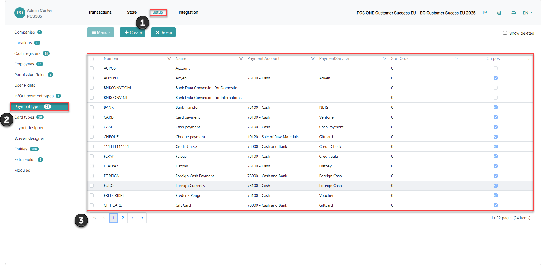Enable Show deleted checkbox

(505, 33)
